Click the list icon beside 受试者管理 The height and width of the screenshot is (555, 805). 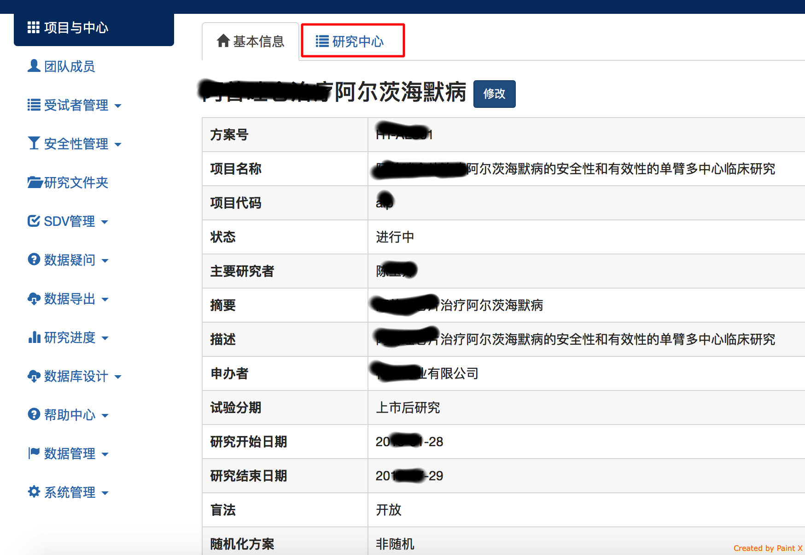[x=34, y=105]
